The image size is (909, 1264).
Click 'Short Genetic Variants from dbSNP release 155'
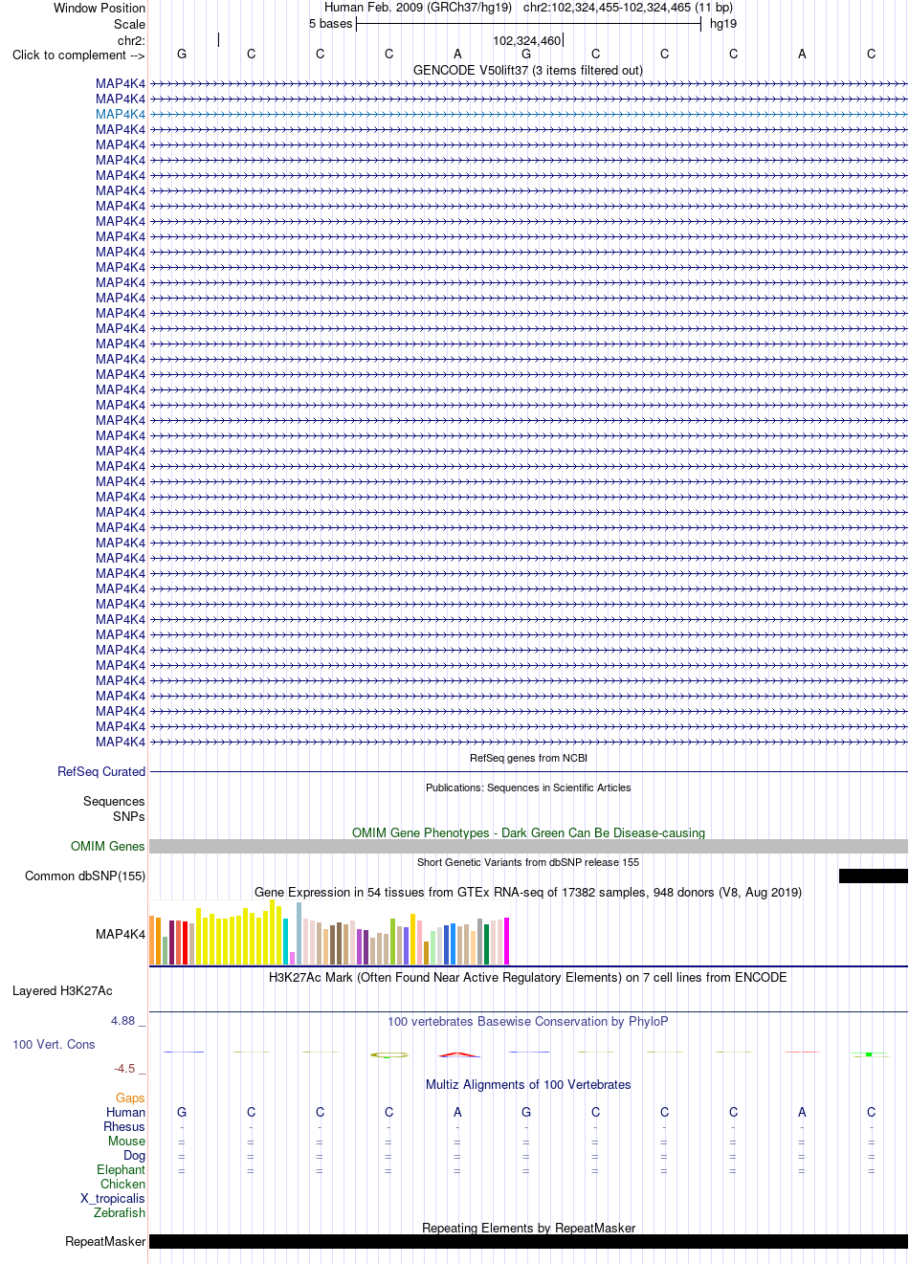(x=528, y=862)
